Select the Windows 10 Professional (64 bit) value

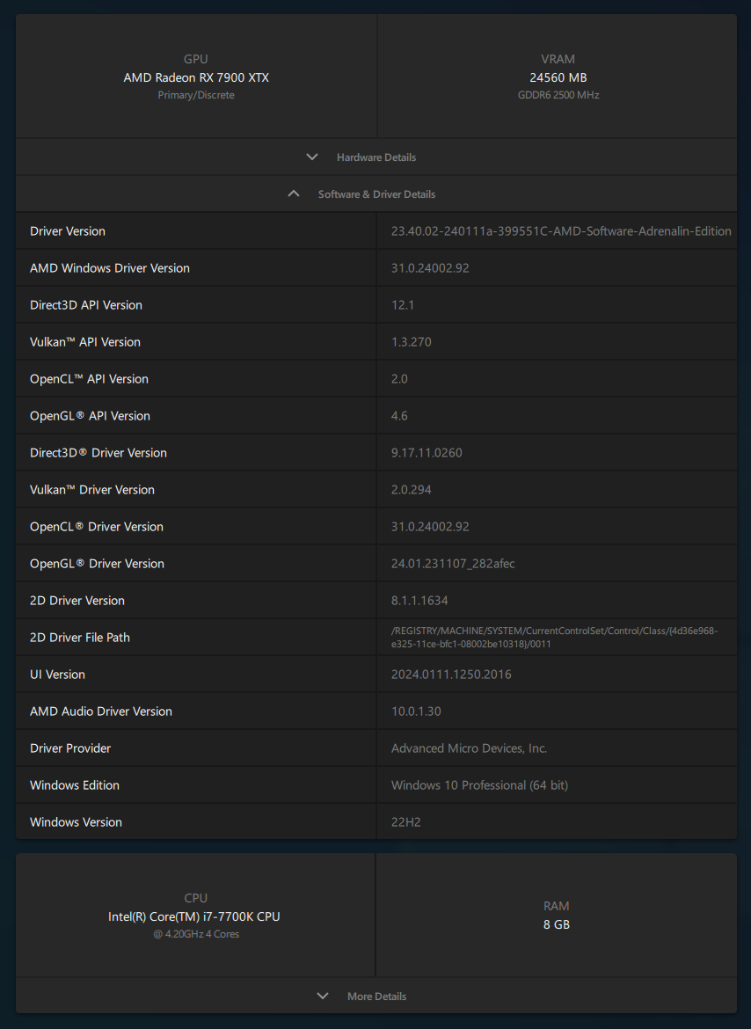tap(479, 785)
